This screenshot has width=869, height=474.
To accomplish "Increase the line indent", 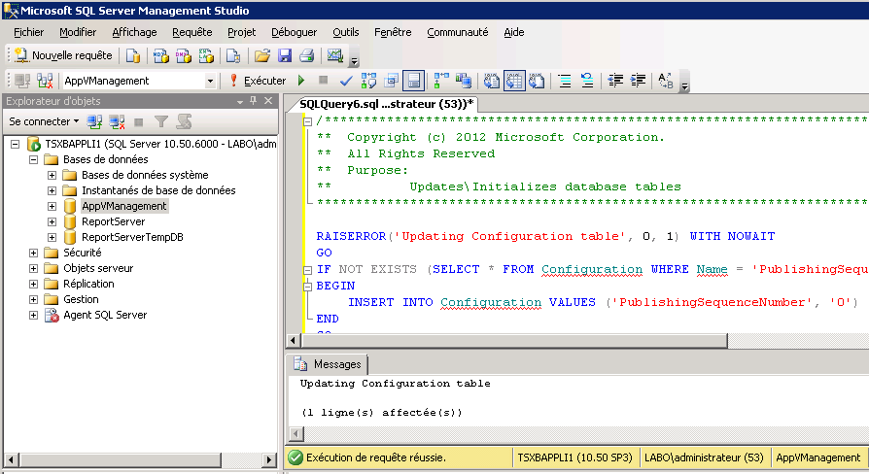I will [x=638, y=81].
